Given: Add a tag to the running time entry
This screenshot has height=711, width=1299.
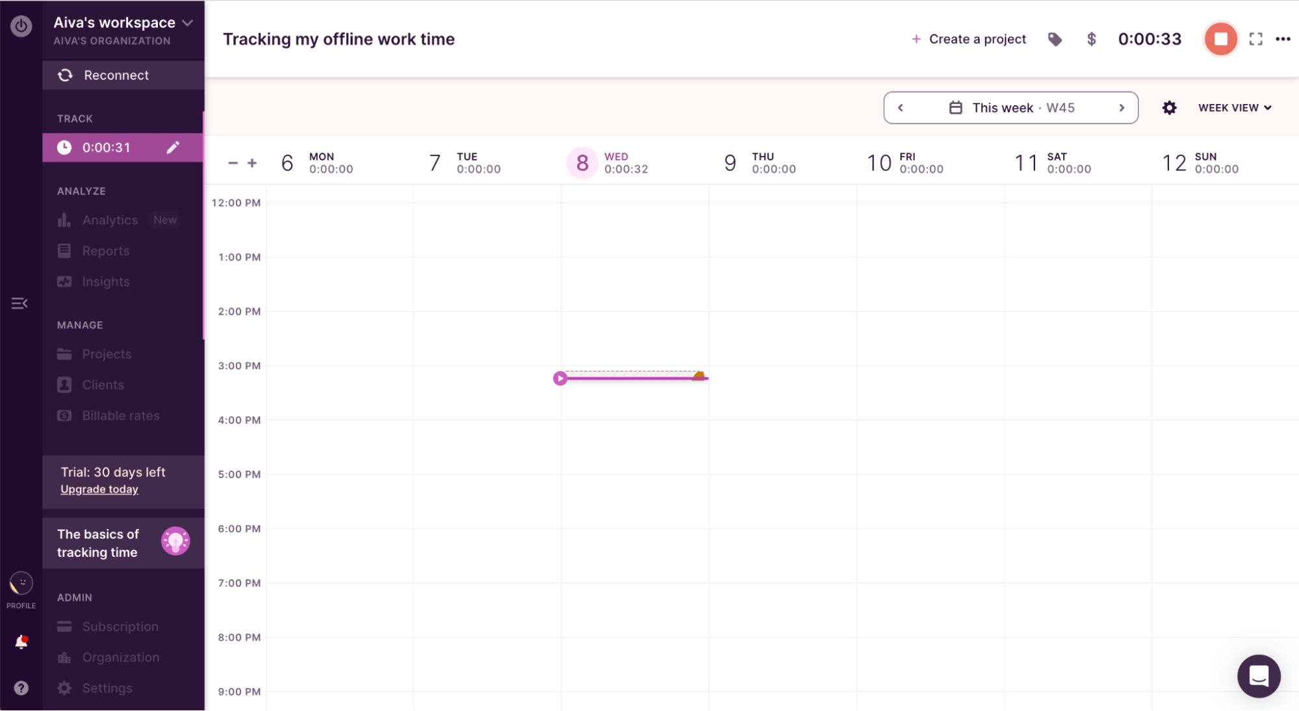Looking at the screenshot, I should coord(1054,39).
